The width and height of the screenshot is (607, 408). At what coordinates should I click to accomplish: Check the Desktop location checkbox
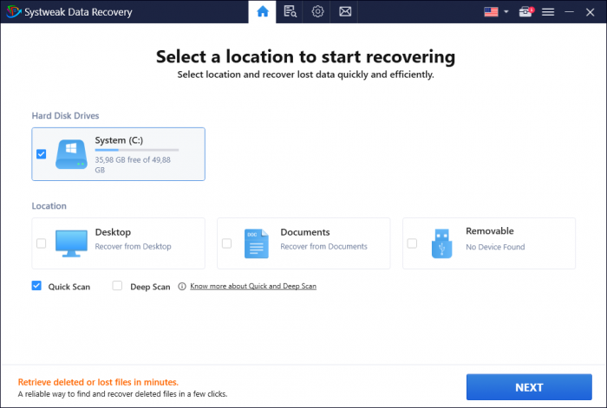[41, 243]
